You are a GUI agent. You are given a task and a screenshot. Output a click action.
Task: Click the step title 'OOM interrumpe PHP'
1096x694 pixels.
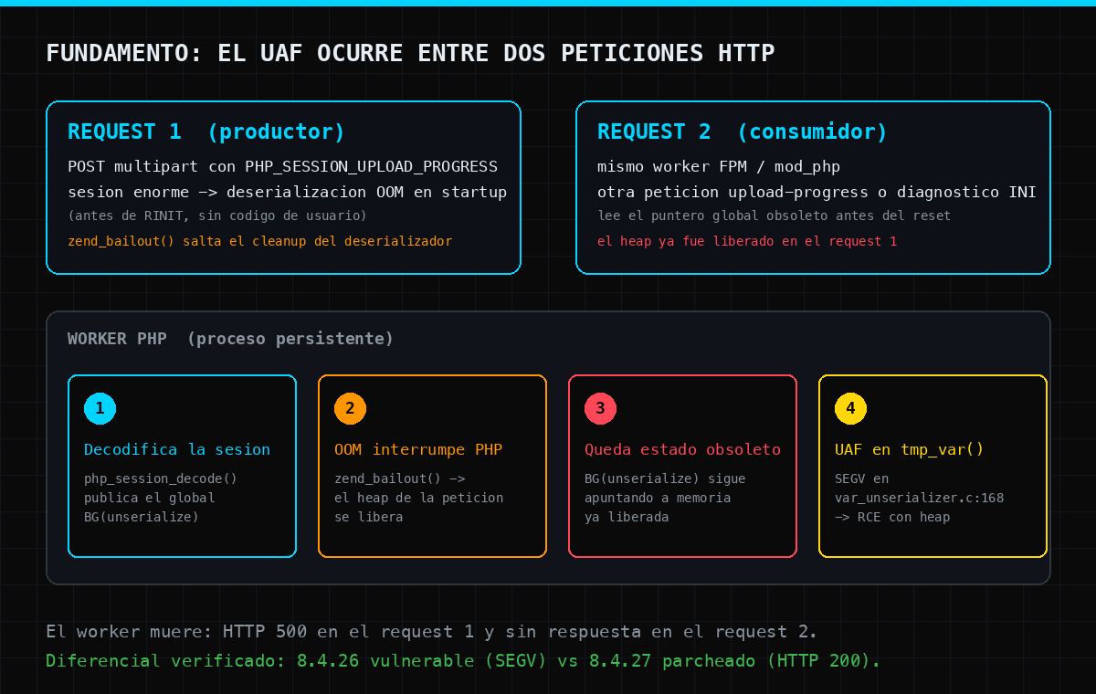tap(418, 450)
